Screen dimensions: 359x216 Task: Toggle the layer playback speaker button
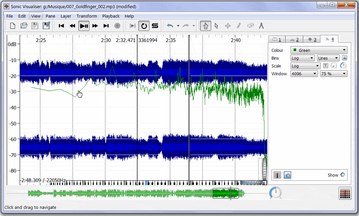click(287, 175)
